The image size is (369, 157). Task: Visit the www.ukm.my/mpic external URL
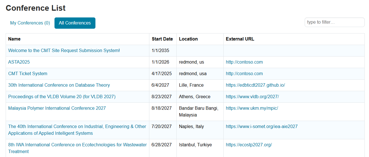(x=252, y=108)
